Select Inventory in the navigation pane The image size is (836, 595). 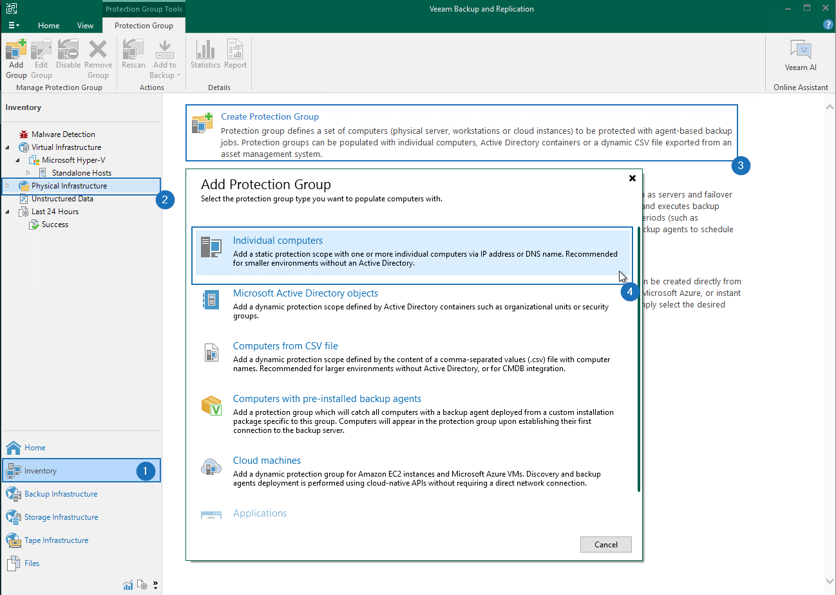[81, 471]
